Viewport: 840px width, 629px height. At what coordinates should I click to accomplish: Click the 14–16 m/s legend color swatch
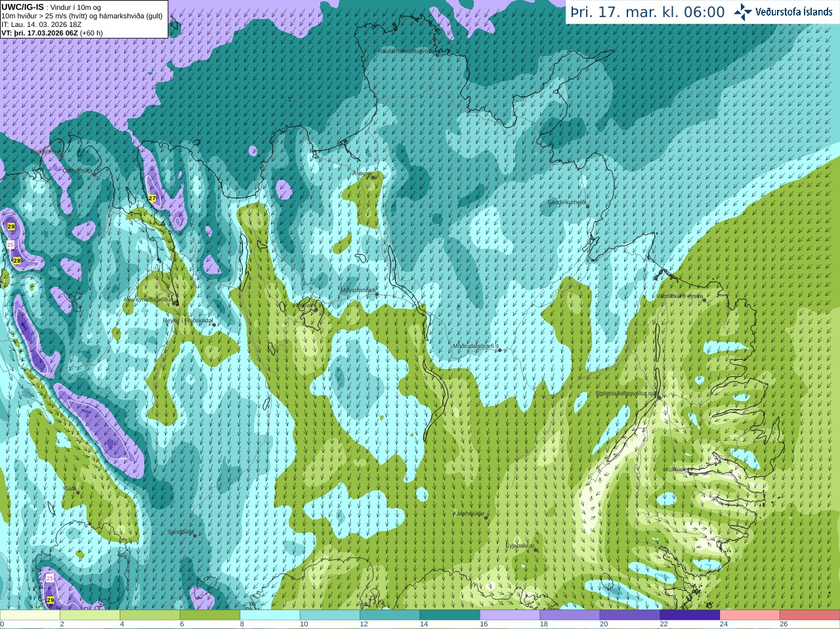[x=450, y=615]
